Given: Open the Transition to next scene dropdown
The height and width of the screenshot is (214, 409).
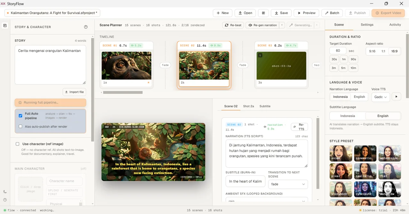Looking at the screenshot, I should pyautogui.click(x=288, y=184).
